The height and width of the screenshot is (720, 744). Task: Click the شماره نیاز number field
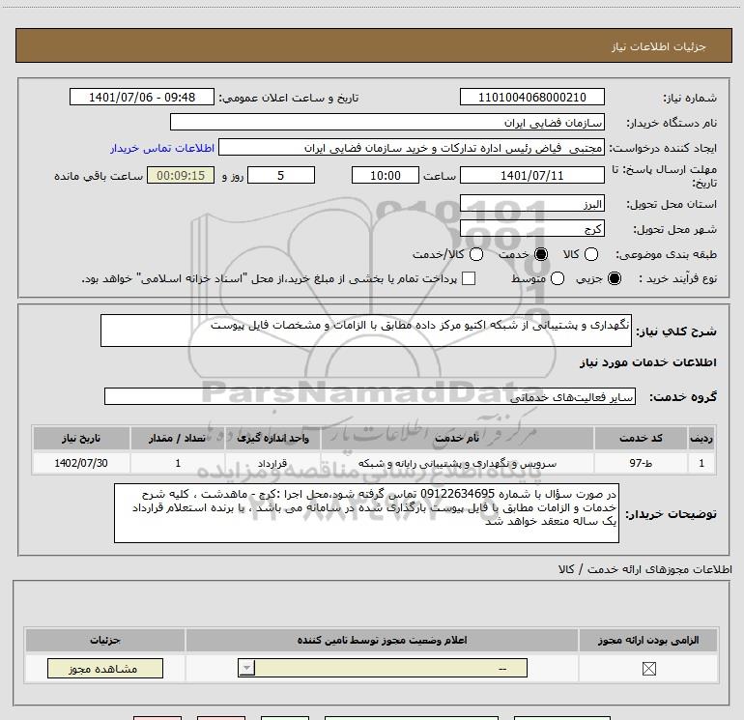(x=531, y=97)
